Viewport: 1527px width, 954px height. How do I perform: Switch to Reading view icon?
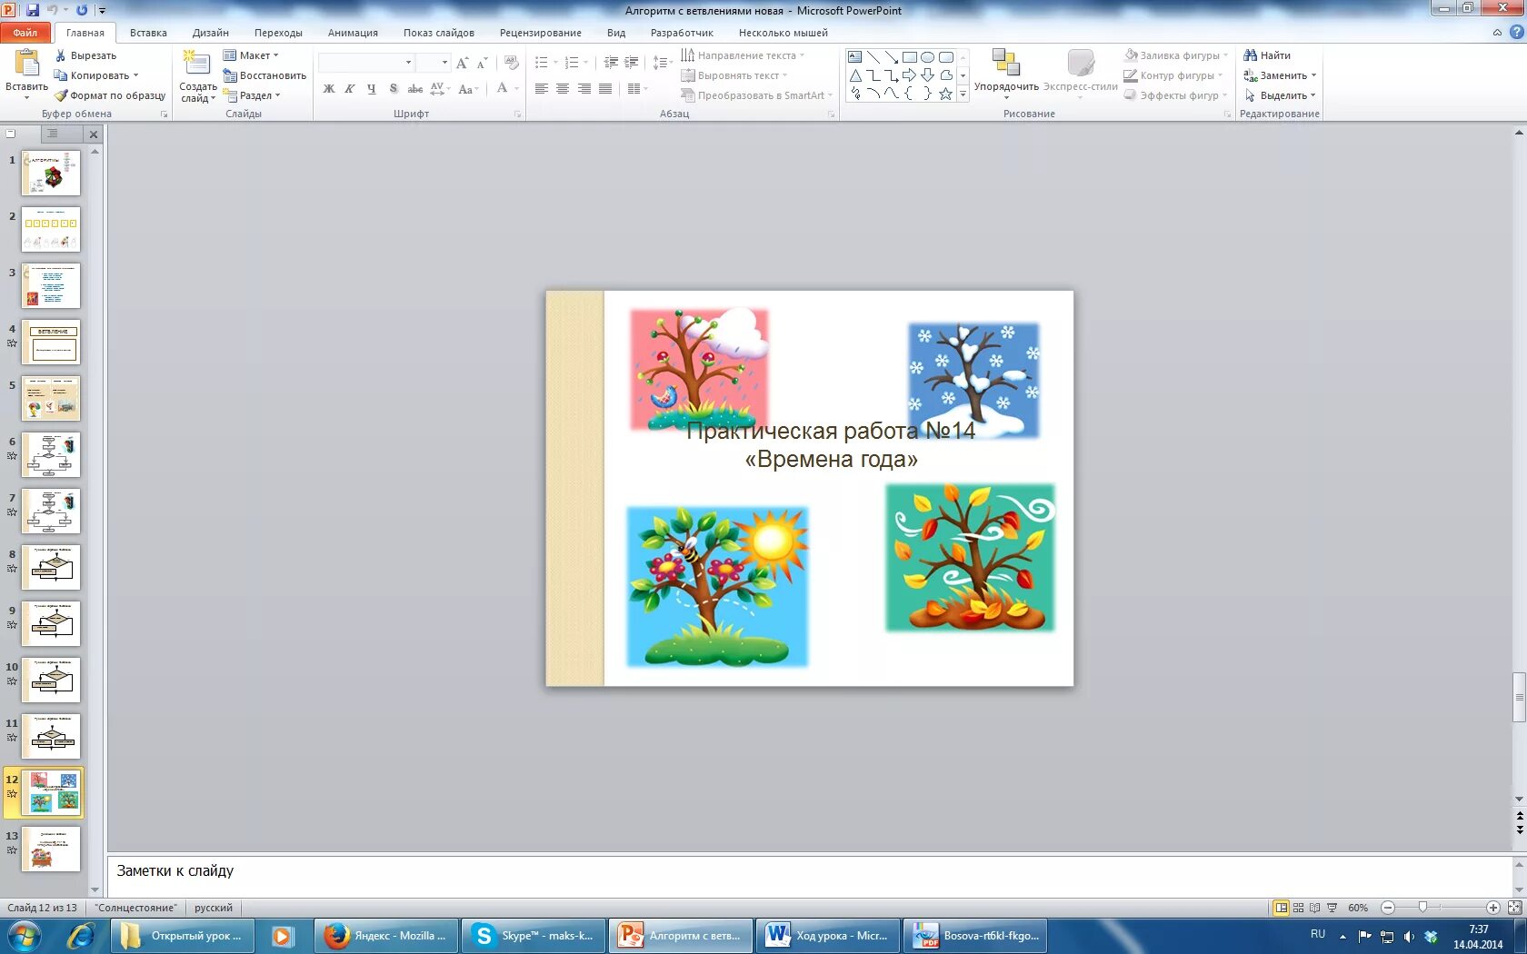(1314, 908)
